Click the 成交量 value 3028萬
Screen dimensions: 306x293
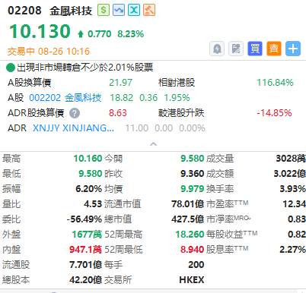(x=291, y=159)
